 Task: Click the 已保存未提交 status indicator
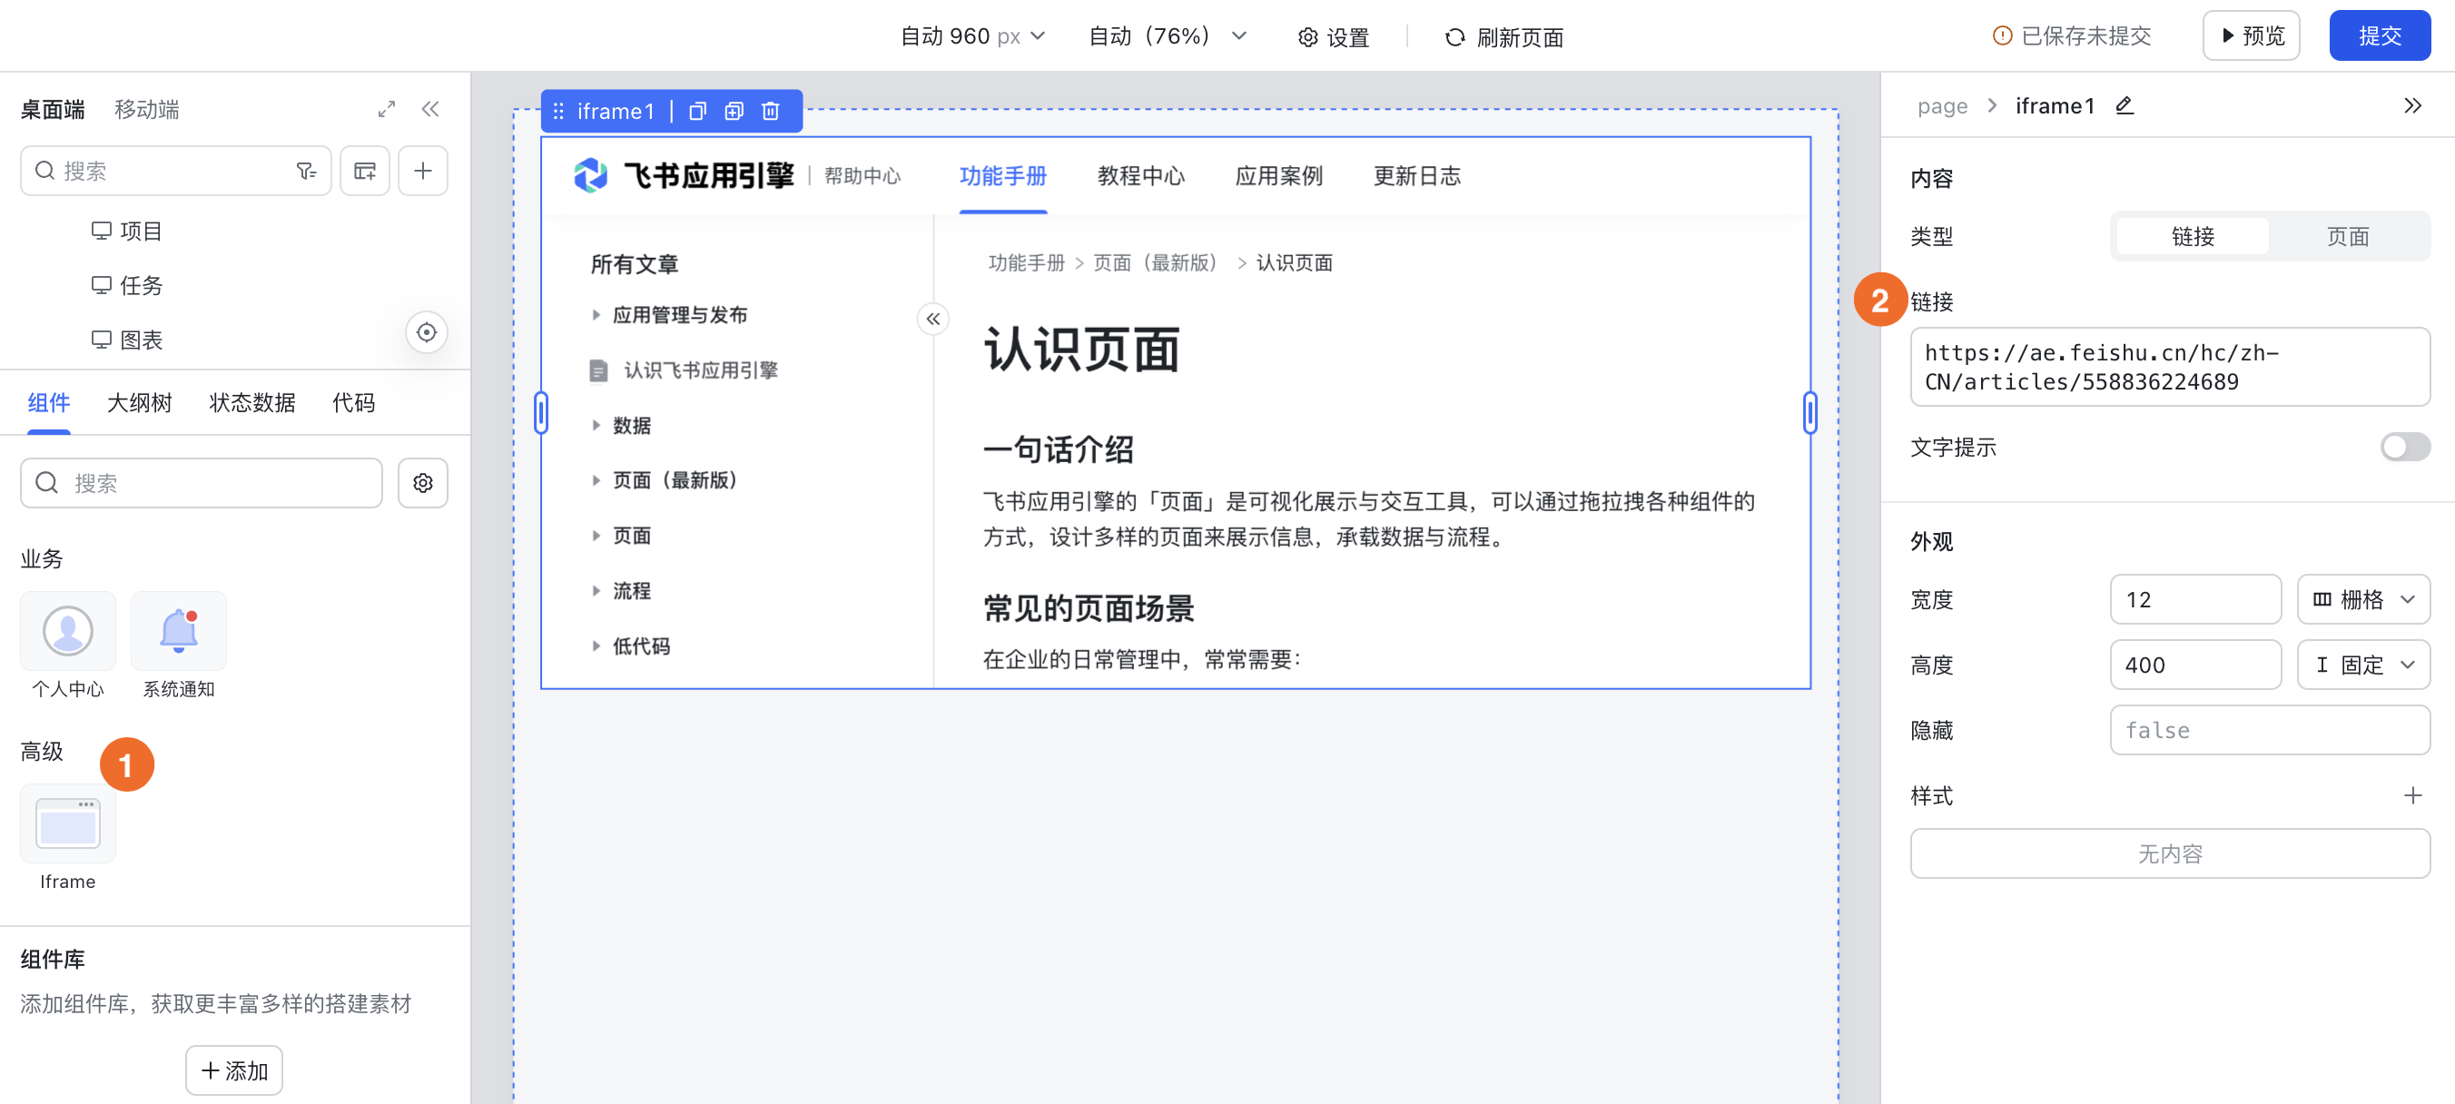pos(2072,36)
